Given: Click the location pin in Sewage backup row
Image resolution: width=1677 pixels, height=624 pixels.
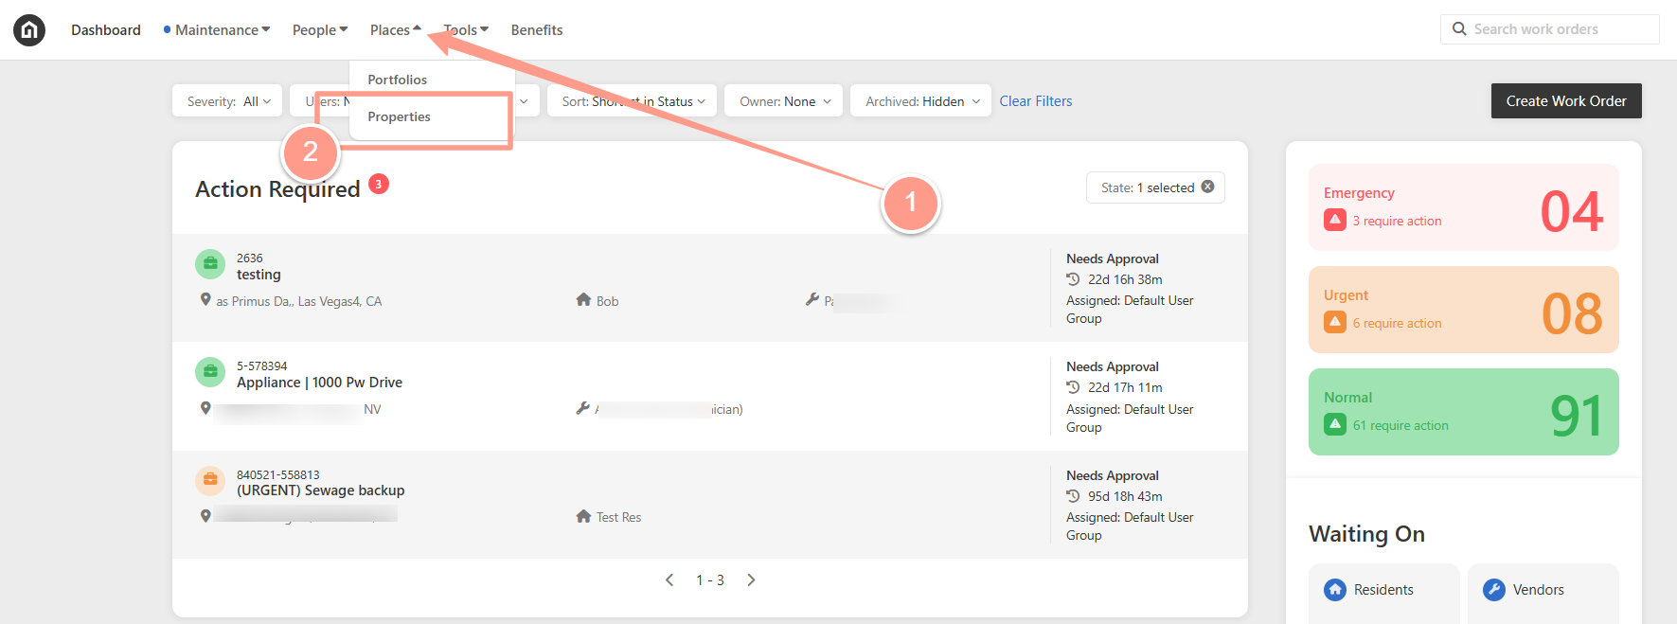Looking at the screenshot, I should pos(205,516).
